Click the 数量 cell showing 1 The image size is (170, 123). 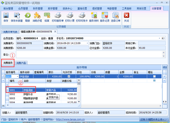111,76
